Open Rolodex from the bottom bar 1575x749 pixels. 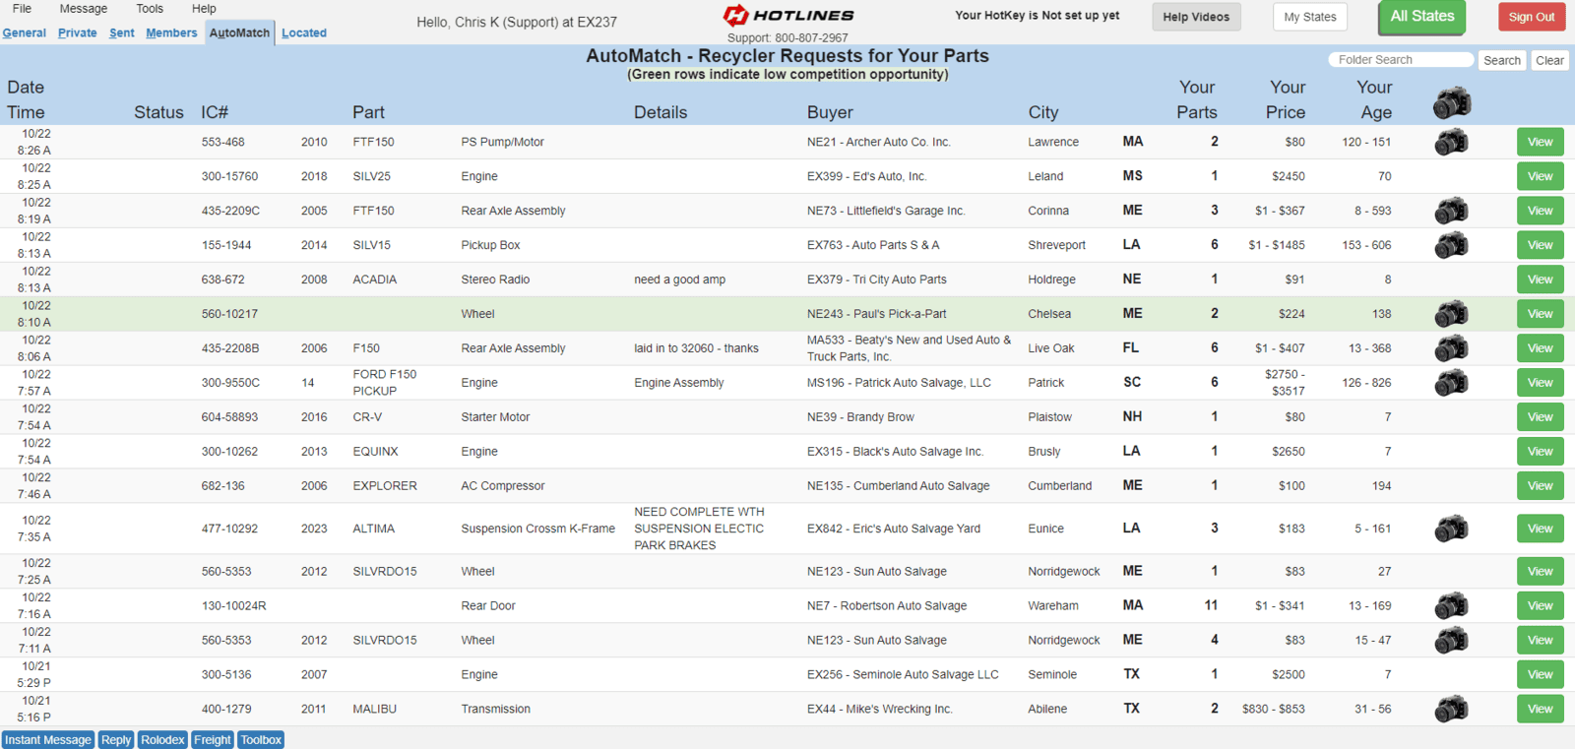(x=162, y=740)
